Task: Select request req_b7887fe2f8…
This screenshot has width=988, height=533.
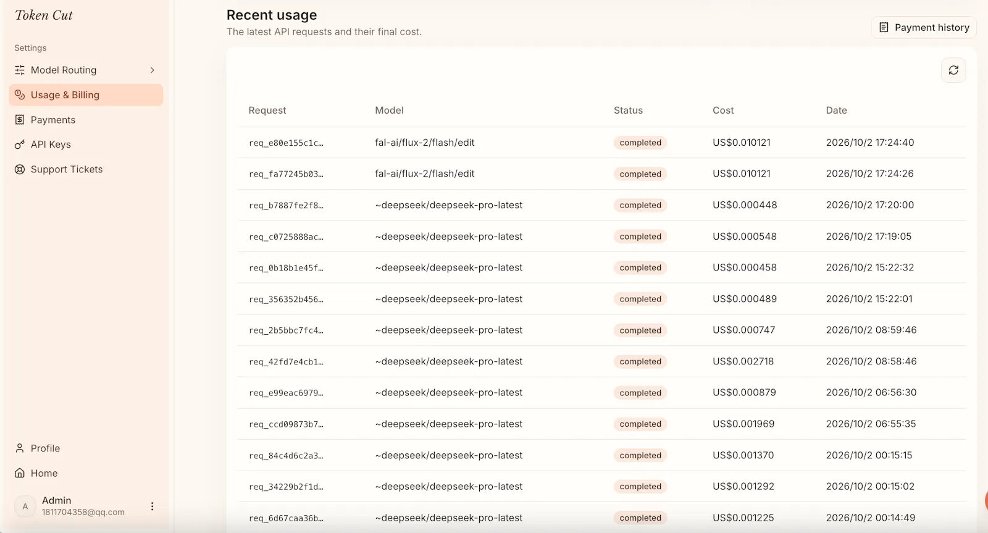Action: [286, 206]
